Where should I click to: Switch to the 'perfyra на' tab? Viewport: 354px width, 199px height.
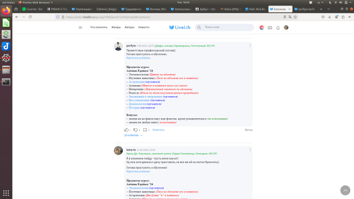[305, 9]
